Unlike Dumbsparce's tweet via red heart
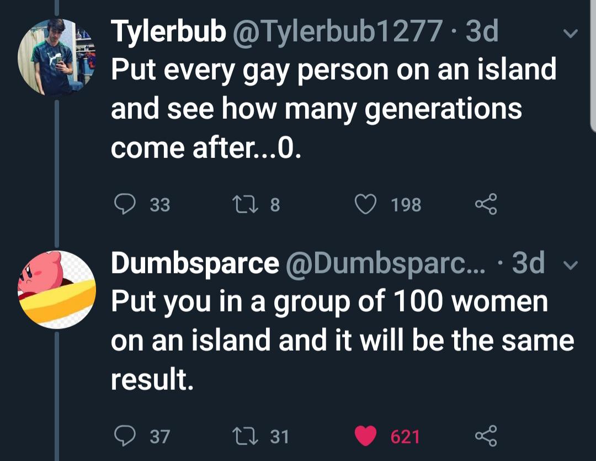 pyautogui.click(x=366, y=436)
